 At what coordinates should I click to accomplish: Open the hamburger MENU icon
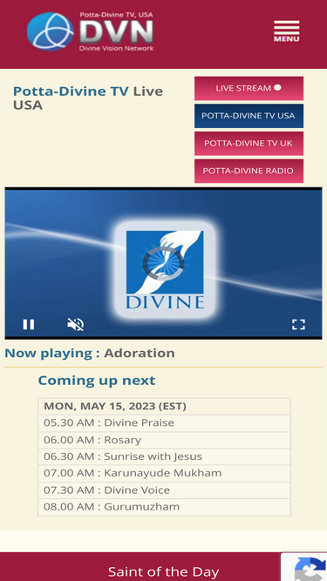coord(286,31)
